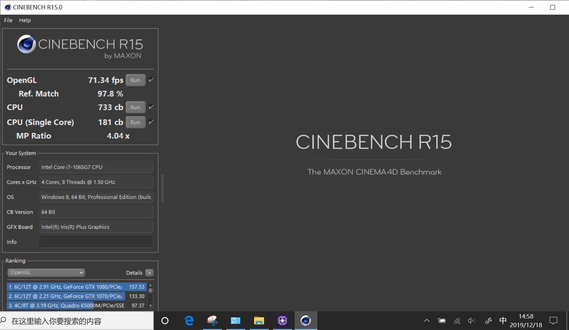Screen dimensions: 569x330
Task: Click the Cinebench R15 logo sphere
Action: tap(26, 44)
